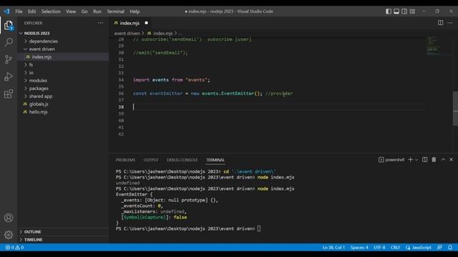Click the unsaved dot on index.mjs tab

(x=146, y=23)
